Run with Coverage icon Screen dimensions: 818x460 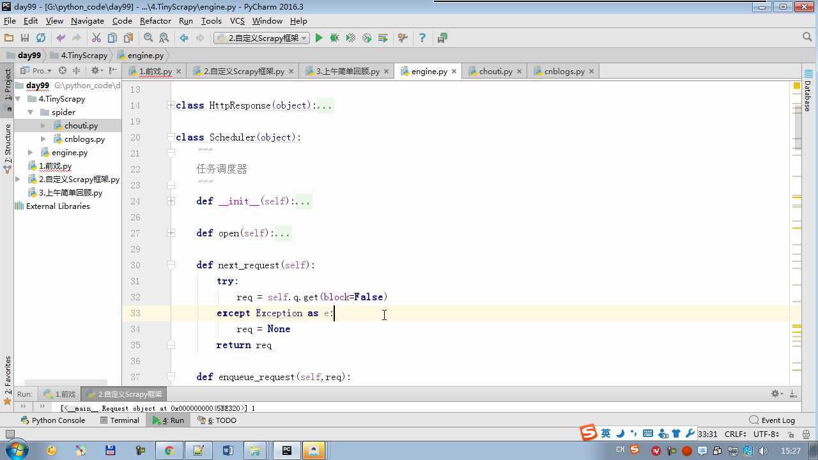coord(350,38)
